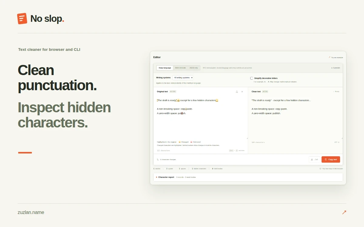
Task: Click the Editor heading
Action: tap(157, 57)
